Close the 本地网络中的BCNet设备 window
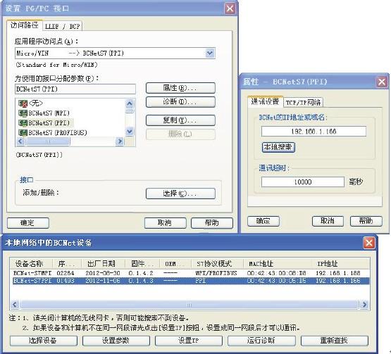 [369, 243]
